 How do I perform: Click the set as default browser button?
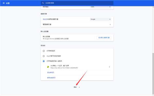coord(104,38)
